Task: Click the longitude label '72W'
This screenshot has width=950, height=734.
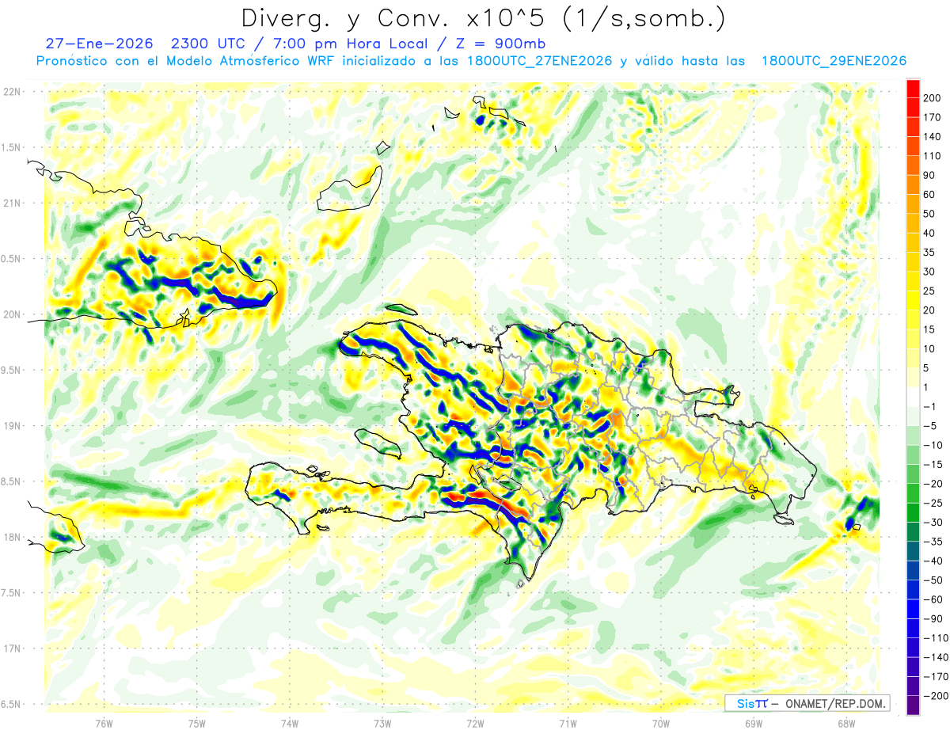Action: (x=475, y=724)
